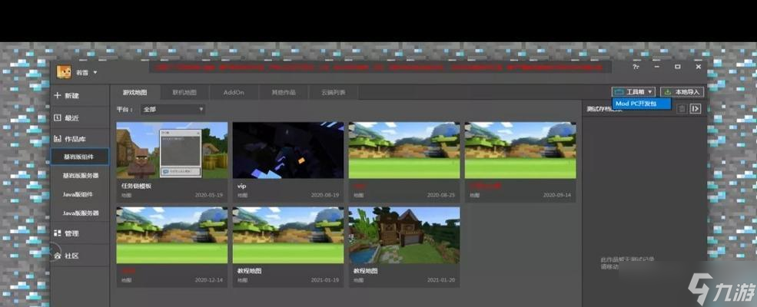The image size is (757, 307).
Task: Open the 教程地图 thumbnail dated 2021-01-19
Action: click(288, 235)
